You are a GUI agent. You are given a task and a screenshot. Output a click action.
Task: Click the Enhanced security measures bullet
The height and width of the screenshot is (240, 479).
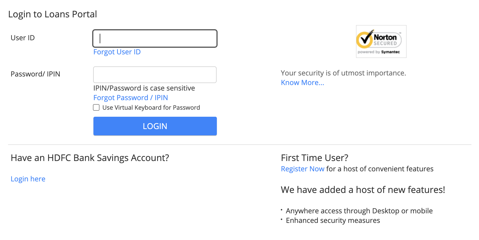pos(332,220)
